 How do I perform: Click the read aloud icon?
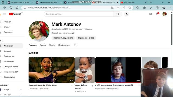tap(124, 8)
